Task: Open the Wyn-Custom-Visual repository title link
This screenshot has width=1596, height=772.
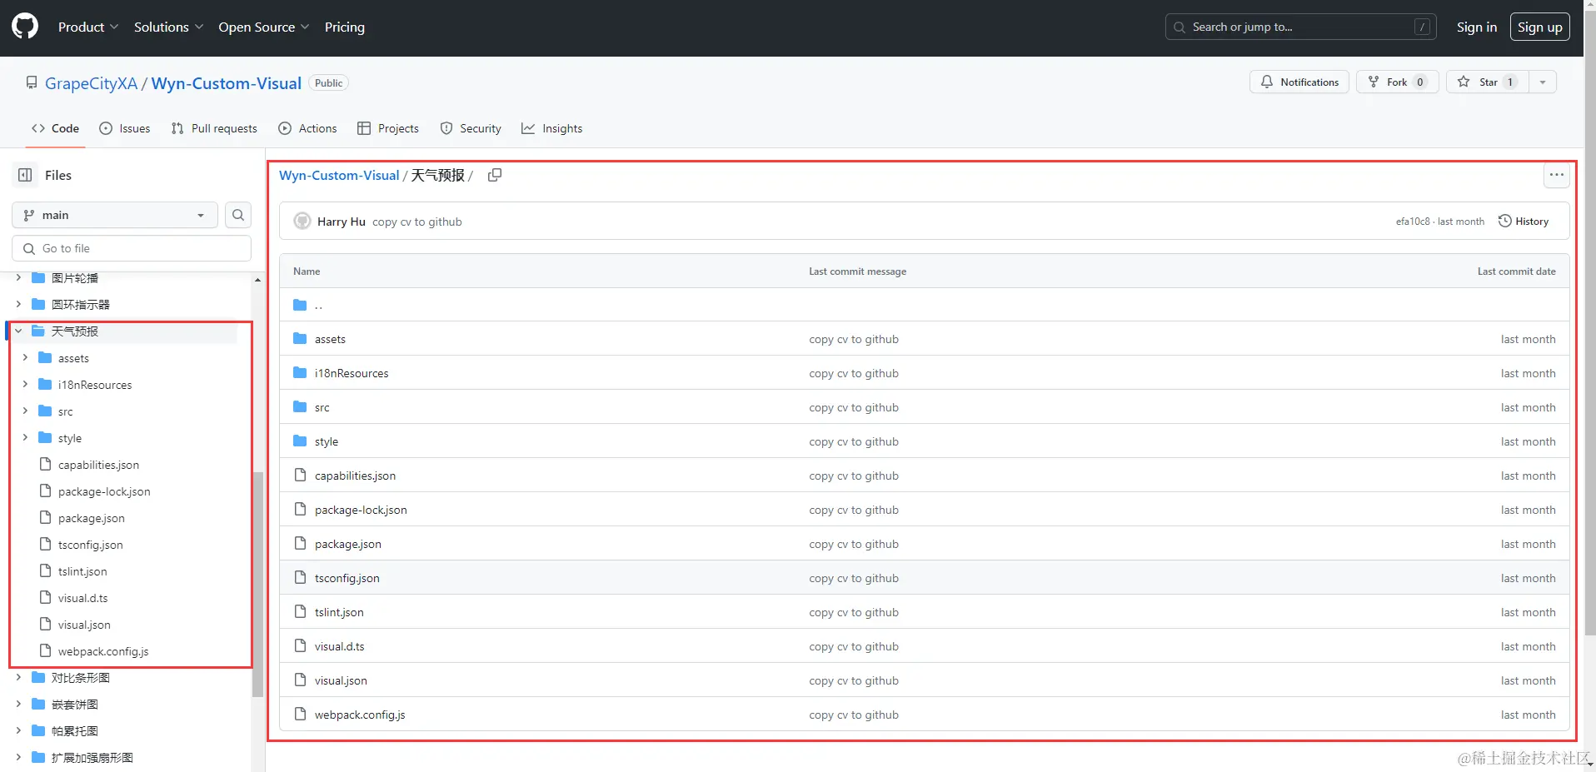Action: (x=227, y=83)
